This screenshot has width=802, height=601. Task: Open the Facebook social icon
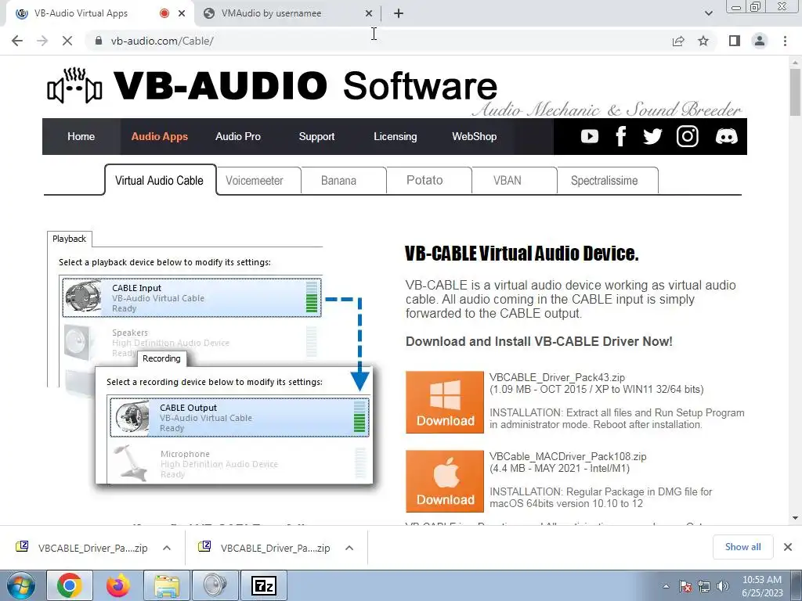coord(621,136)
